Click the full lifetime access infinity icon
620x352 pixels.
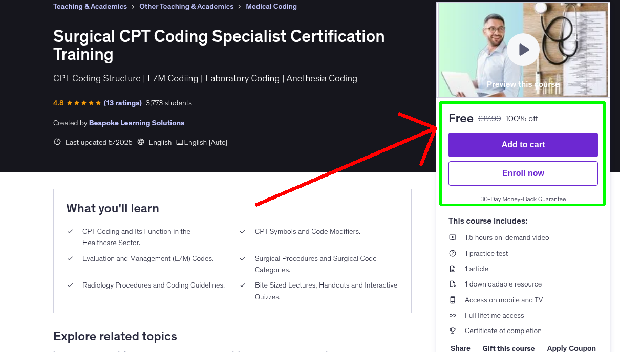453,315
